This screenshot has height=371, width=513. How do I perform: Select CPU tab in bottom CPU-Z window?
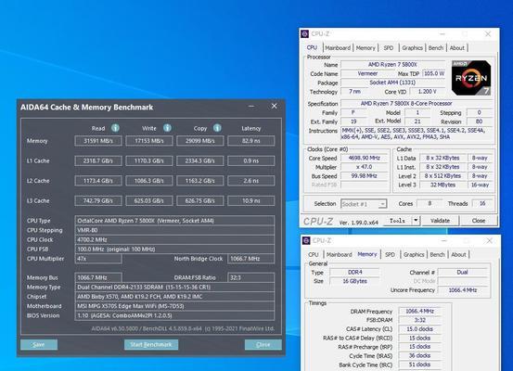click(314, 254)
